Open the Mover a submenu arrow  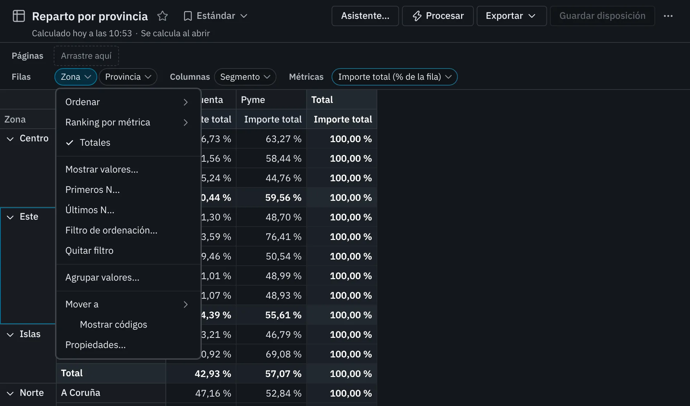186,304
